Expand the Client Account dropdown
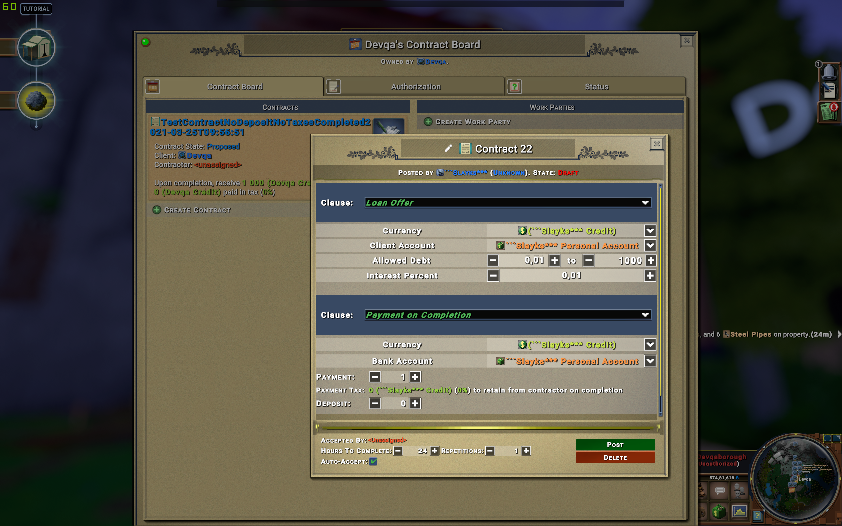This screenshot has width=842, height=526. point(650,246)
